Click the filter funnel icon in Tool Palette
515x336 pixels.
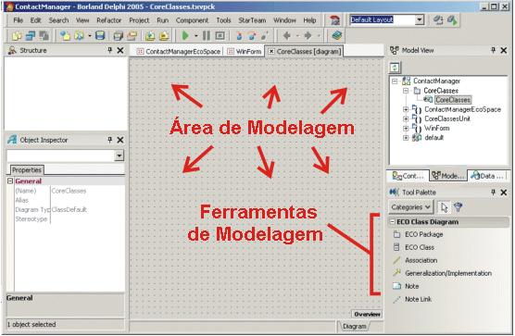click(458, 207)
